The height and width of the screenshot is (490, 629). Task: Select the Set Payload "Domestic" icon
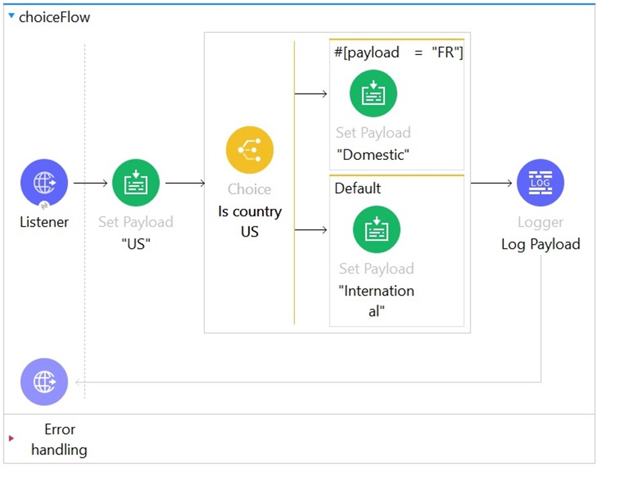coord(373,93)
